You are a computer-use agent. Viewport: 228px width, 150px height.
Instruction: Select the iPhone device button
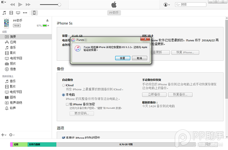(34, 13)
